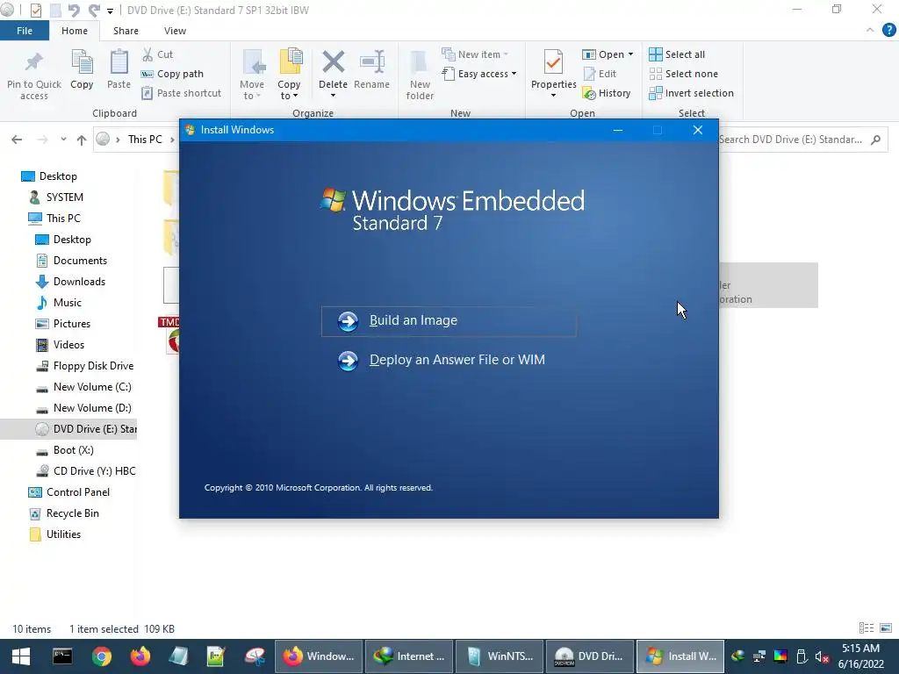This screenshot has width=899, height=674.
Task: Switch to Internet taskbar window
Action: coord(409,656)
